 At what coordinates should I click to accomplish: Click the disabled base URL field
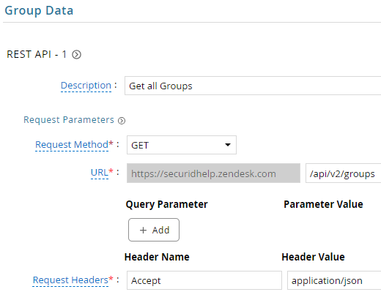[x=213, y=173]
